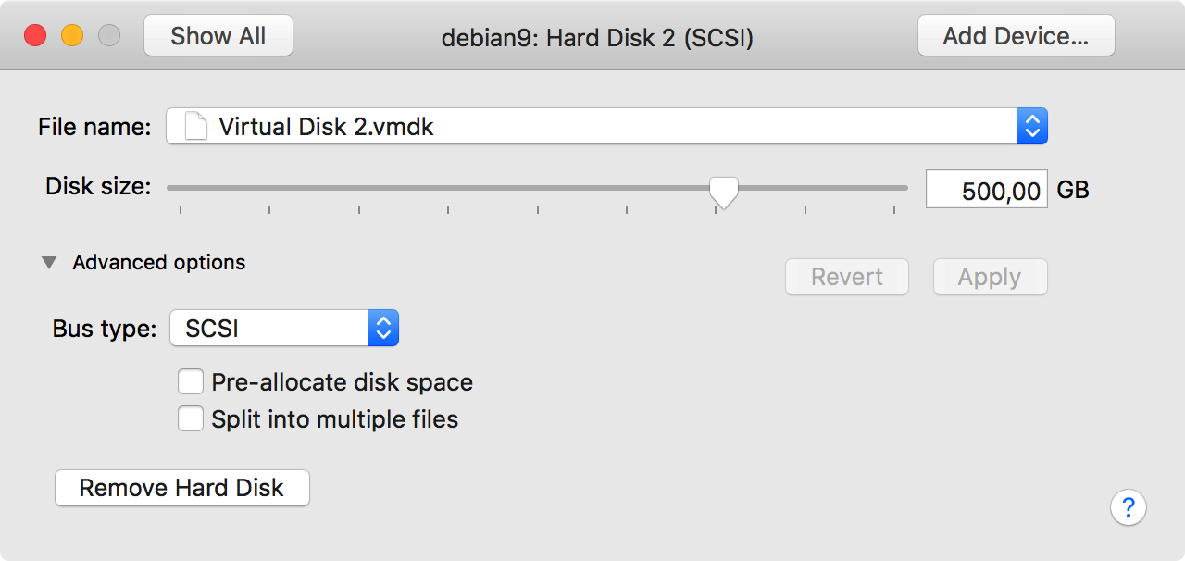Click the Virtual Disk 2.vmdk file name
This screenshot has width=1185, height=561.
326,127
